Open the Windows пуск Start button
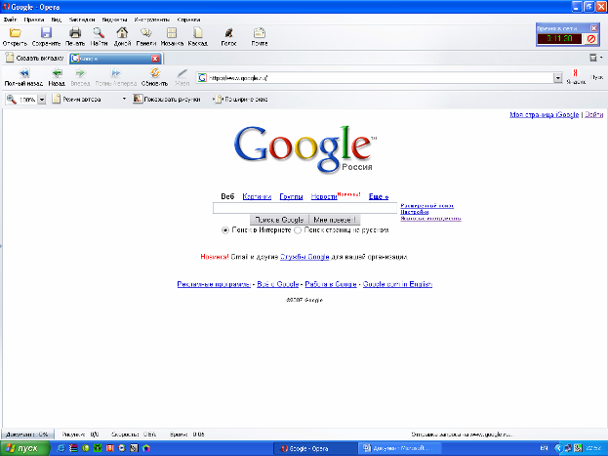The width and height of the screenshot is (608, 456). (24, 448)
